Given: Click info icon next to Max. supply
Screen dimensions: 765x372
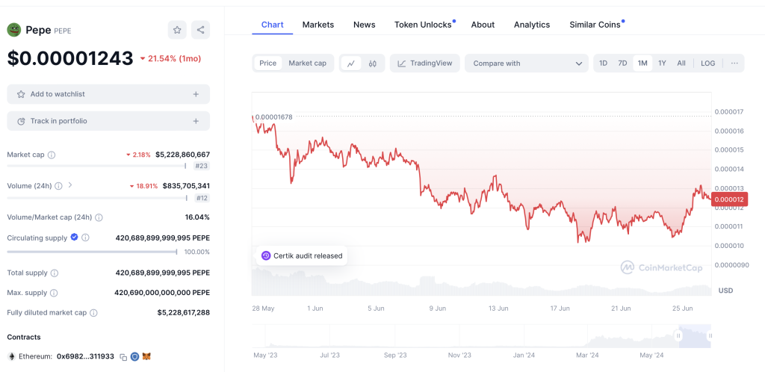Looking at the screenshot, I should (54, 293).
